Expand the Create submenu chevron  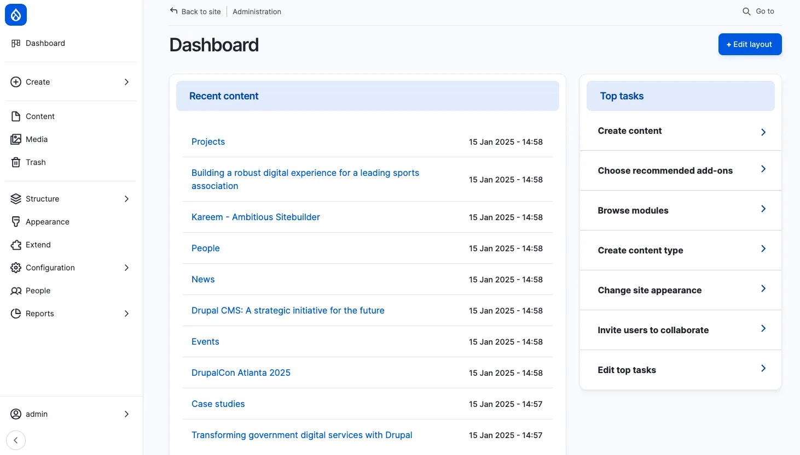[x=126, y=82]
